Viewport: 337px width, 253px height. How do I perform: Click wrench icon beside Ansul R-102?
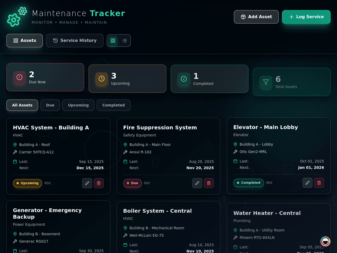125,152
